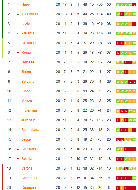Click Sampdoria's green W form badge
This screenshot has height=190, width=138.
[134, 178]
